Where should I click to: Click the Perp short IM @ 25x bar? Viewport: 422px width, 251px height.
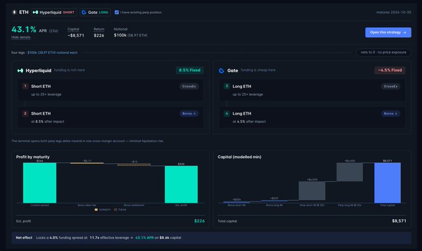pos(312,190)
